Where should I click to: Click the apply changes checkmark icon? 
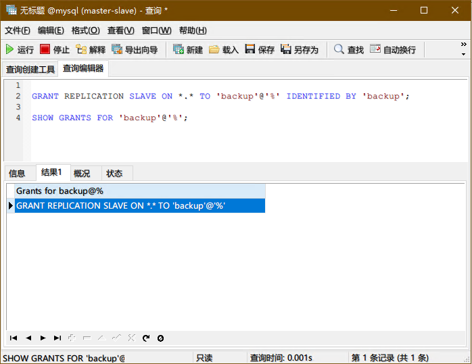point(116,338)
